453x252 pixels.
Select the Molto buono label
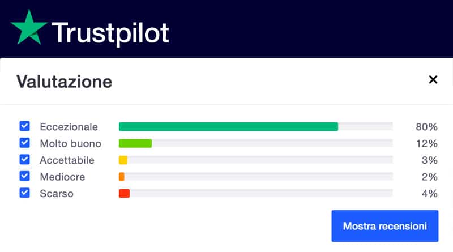click(x=70, y=144)
